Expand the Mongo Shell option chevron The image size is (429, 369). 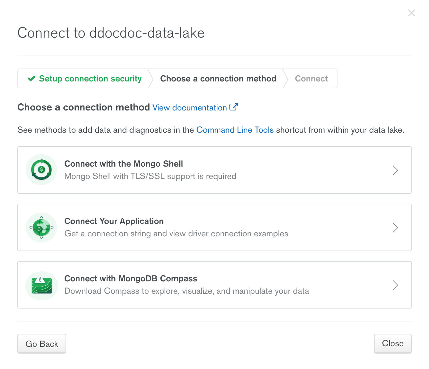click(395, 170)
